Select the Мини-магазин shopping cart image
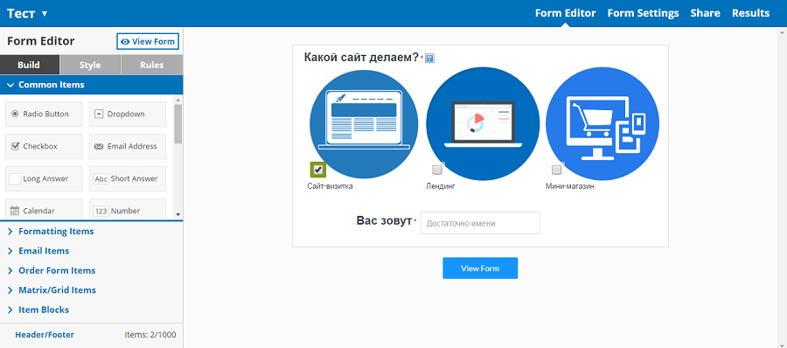The width and height of the screenshot is (787, 348). coord(602,123)
